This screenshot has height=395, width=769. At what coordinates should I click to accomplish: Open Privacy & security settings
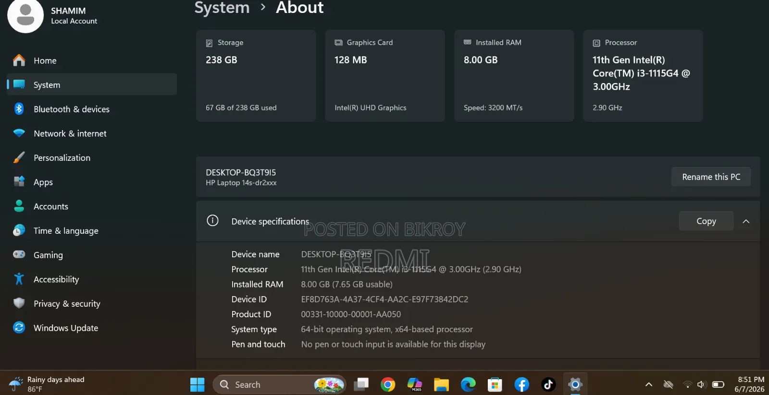91,304
